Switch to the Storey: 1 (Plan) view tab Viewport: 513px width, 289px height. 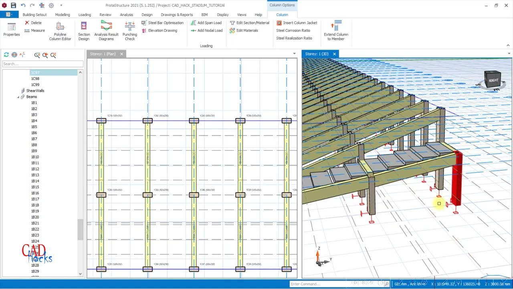coord(103,54)
